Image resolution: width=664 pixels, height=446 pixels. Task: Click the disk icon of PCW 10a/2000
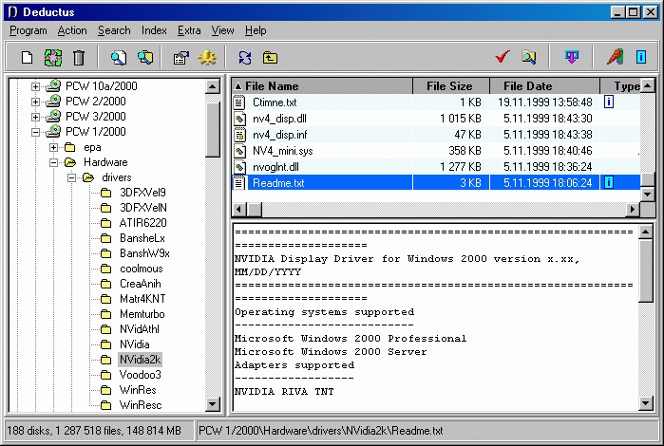[x=53, y=86]
